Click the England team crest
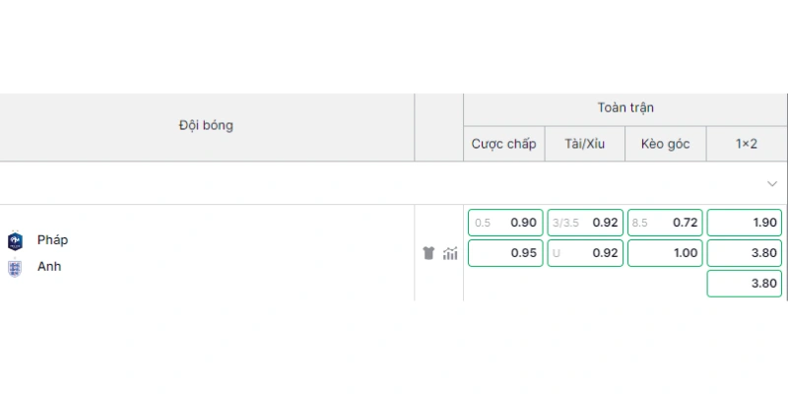This screenshot has width=788, height=394. click(x=15, y=268)
